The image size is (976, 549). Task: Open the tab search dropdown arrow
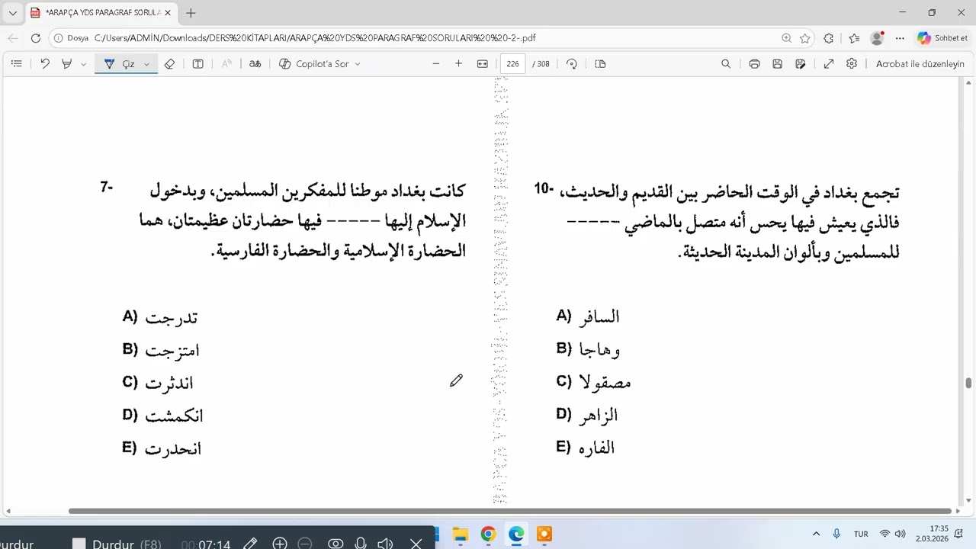pyautogui.click(x=12, y=13)
